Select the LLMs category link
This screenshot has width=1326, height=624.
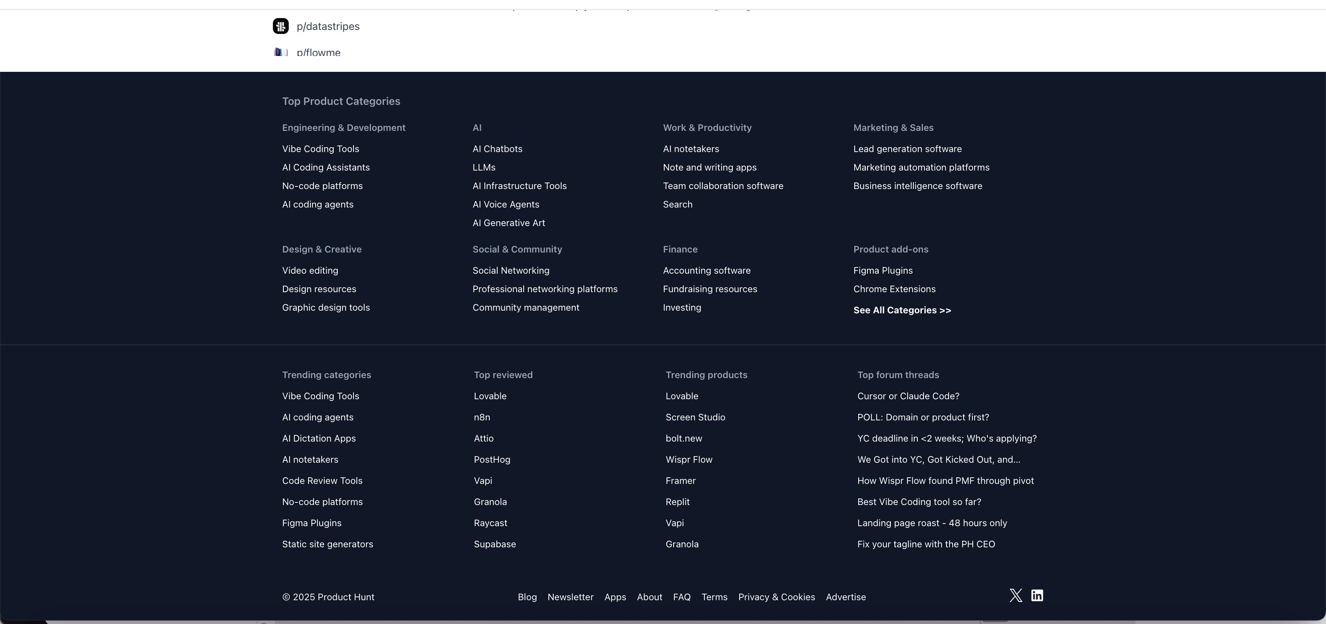[484, 167]
